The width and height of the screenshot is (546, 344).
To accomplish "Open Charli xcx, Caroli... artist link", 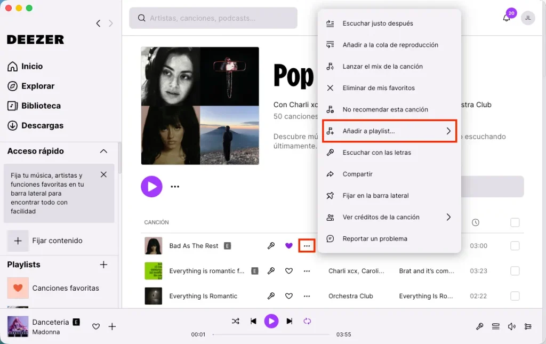I will (x=356, y=271).
